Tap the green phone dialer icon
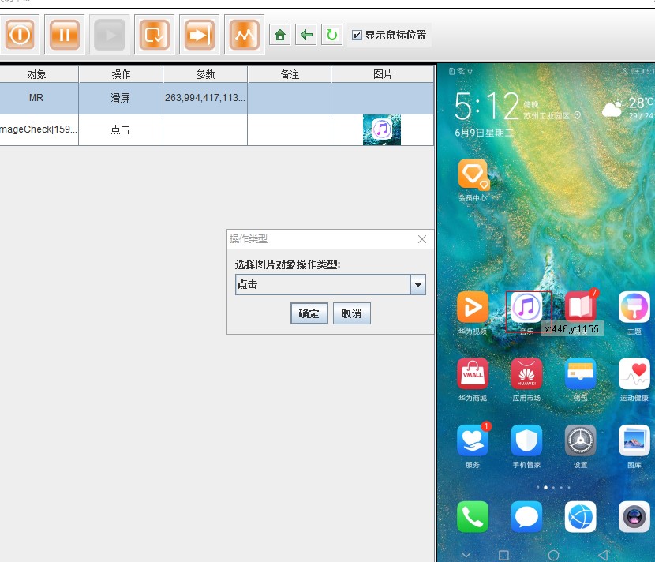Viewport: 655px width, 562px height. 473,516
